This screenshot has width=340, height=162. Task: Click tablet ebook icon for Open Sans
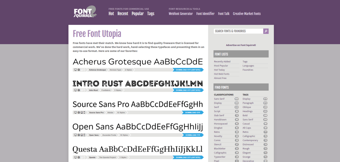point(82,135)
